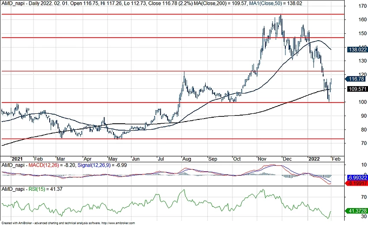Image resolution: width=368 pixels, height=225 pixels.
Task: Click the 150 price axis label
Action: [x=363, y=33]
